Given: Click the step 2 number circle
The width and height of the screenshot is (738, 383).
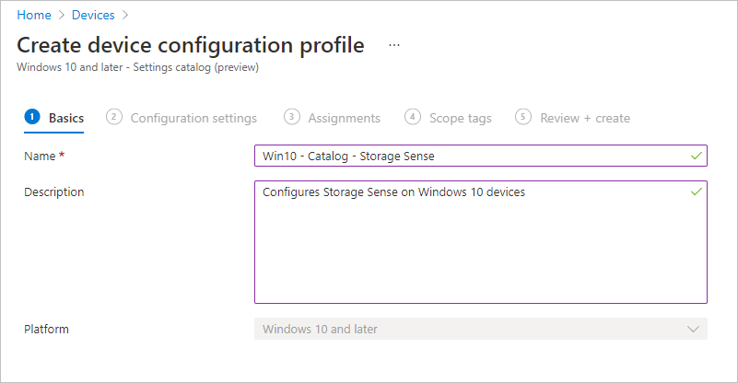Looking at the screenshot, I should tap(114, 117).
